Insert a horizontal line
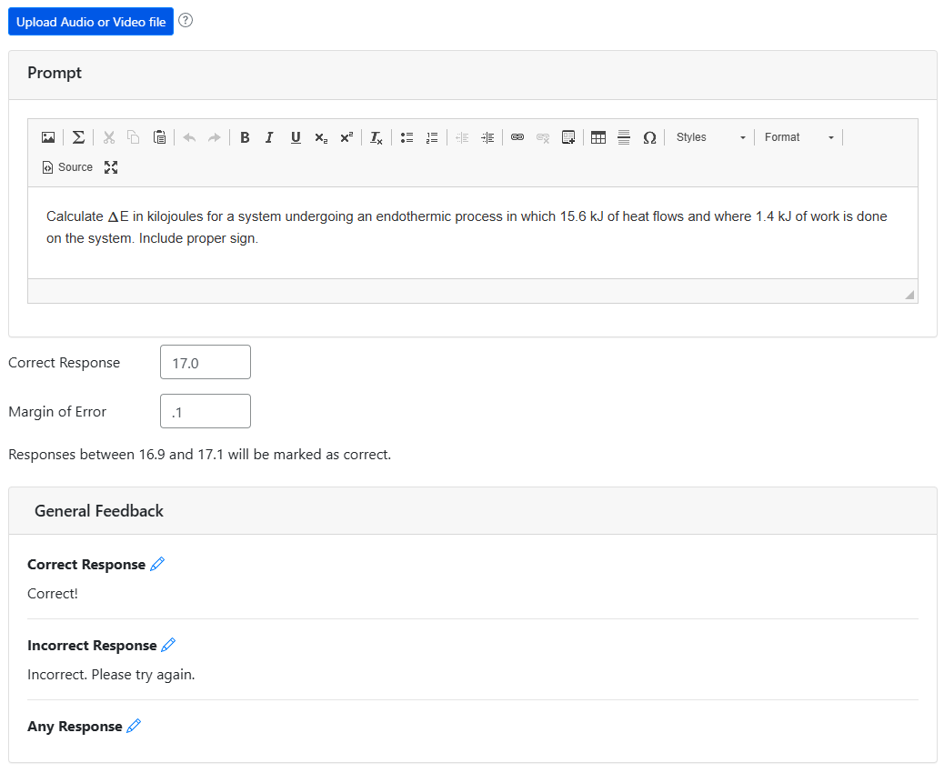The width and height of the screenshot is (944, 773). tap(624, 137)
